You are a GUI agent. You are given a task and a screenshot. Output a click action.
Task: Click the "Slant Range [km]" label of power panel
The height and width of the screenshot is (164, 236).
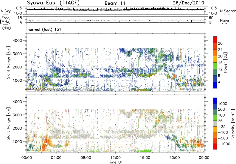[8, 62]
